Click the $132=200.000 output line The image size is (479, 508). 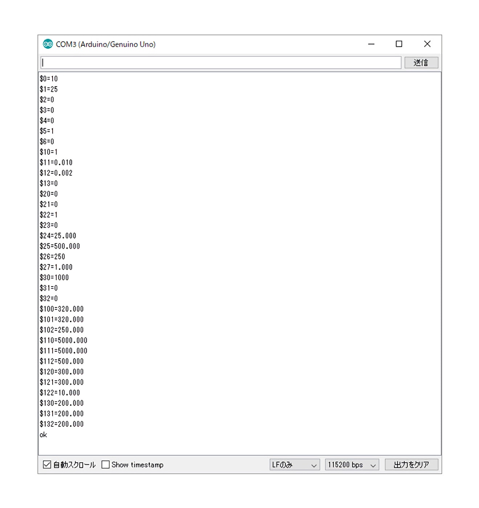click(x=62, y=424)
